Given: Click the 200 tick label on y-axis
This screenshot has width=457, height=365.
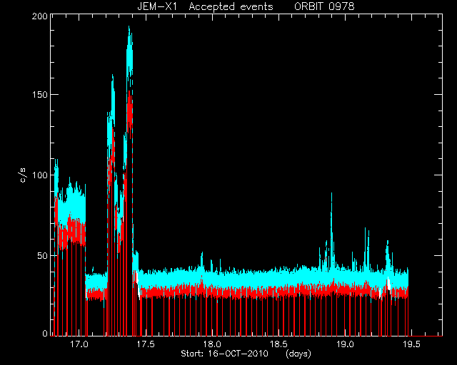Looking at the screenshot, I should [40, 16].
